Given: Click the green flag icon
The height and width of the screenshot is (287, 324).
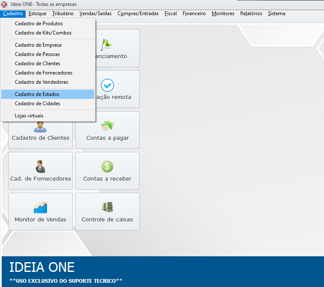Looking at the screenshot, I should click(x=107, y=43).
